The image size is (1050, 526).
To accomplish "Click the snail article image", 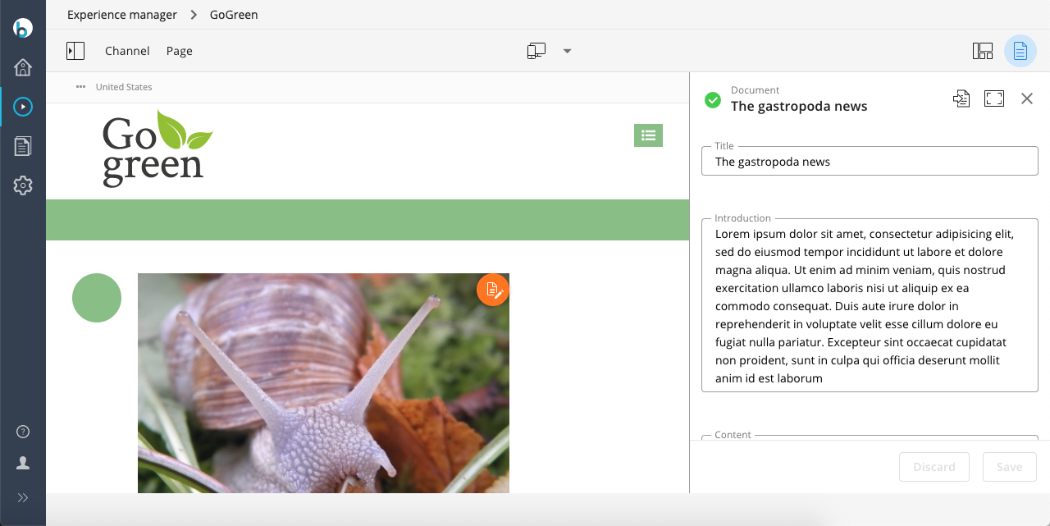I will [323, 383].
